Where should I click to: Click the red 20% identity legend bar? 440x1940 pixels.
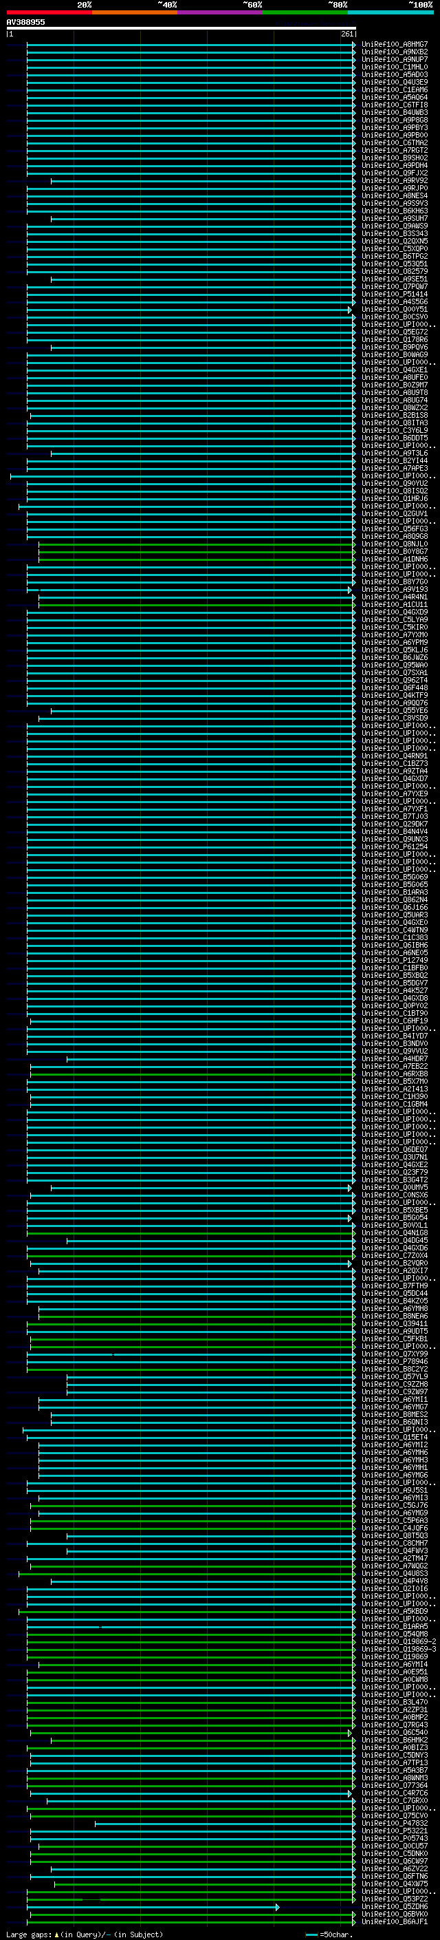pos(49,12)
